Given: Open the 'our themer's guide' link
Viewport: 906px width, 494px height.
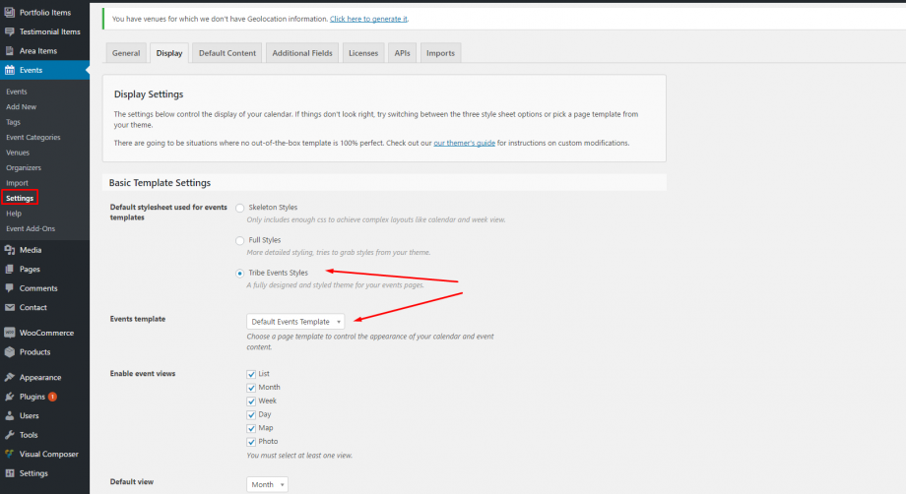Looking at the screenshot, I should click(464, 143).
